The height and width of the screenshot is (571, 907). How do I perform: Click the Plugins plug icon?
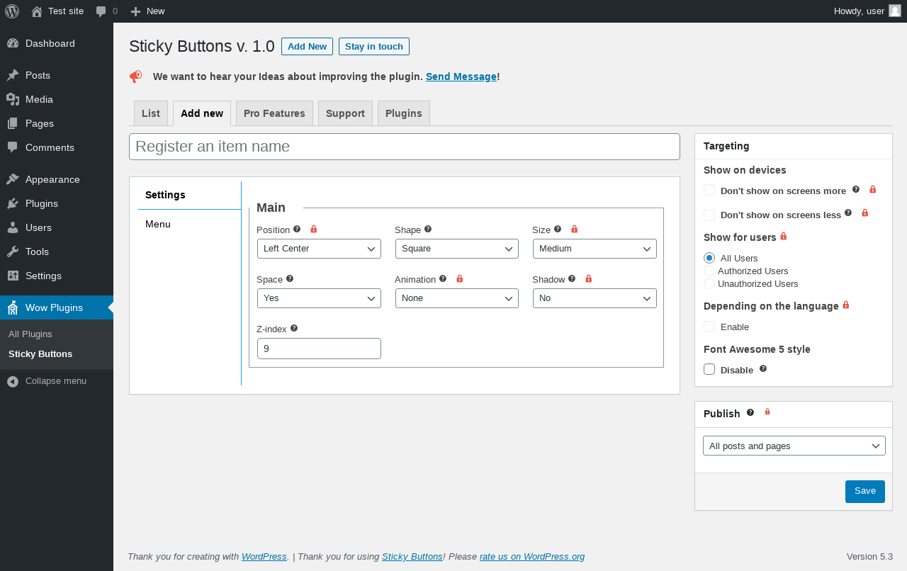coord(13,203)
